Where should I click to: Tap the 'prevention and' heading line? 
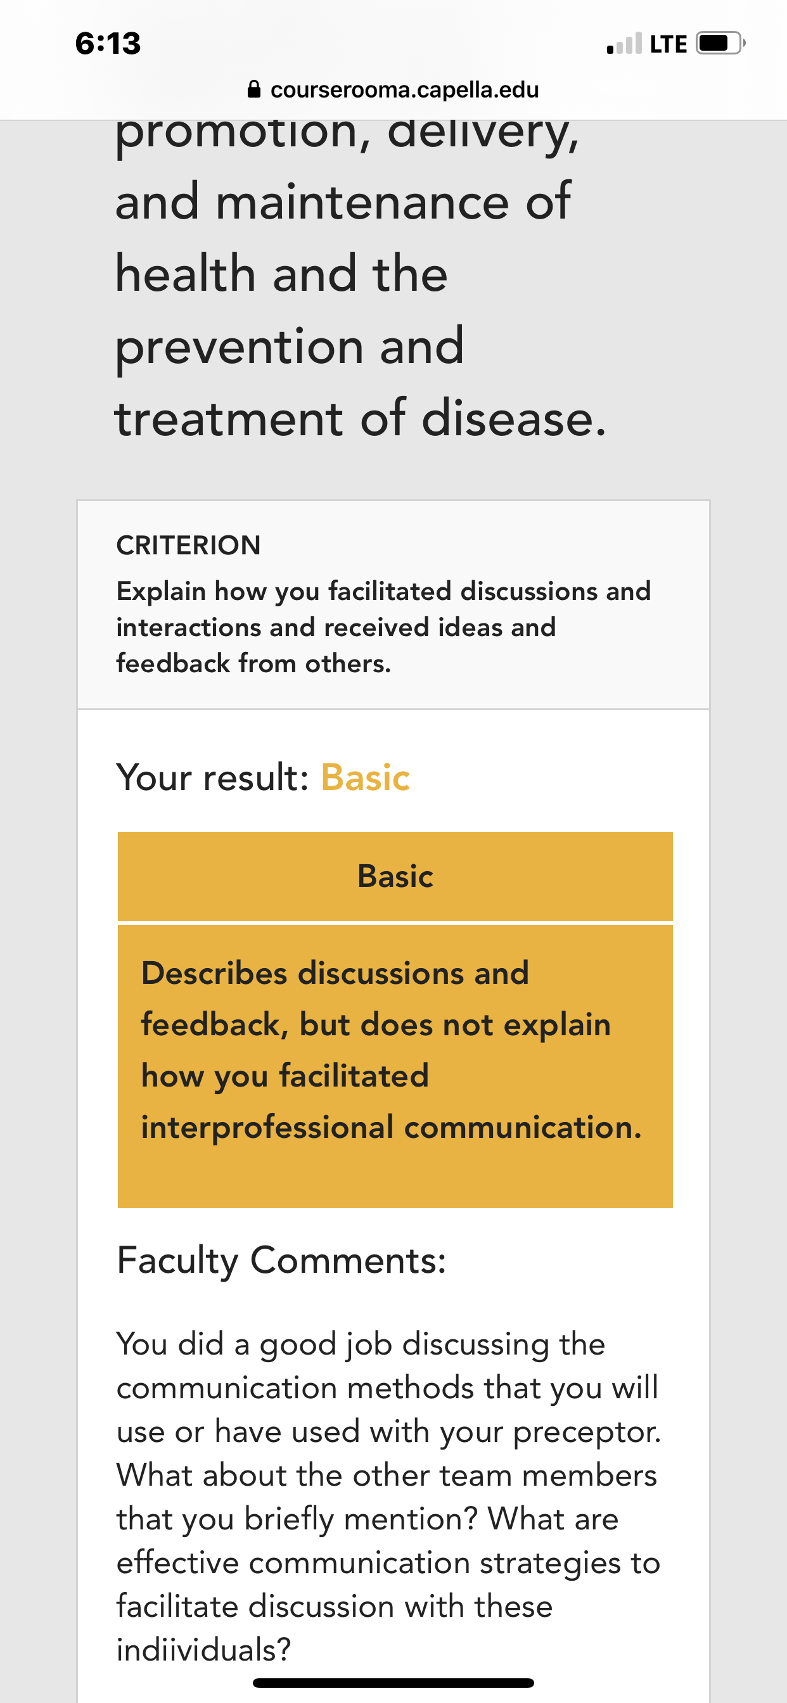[x=290, y=347]
